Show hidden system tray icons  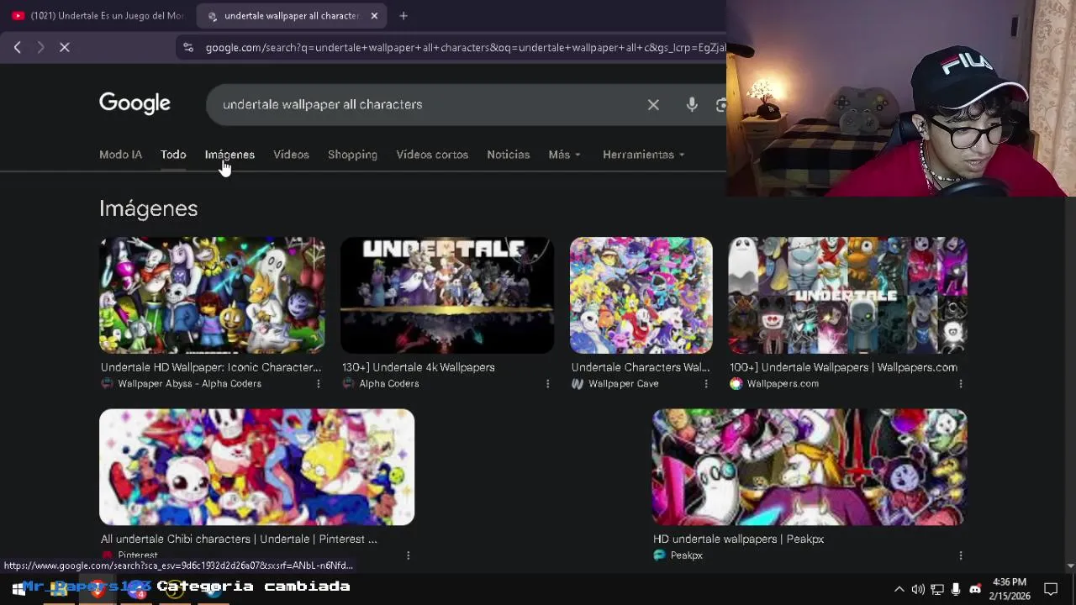[899, 589]
